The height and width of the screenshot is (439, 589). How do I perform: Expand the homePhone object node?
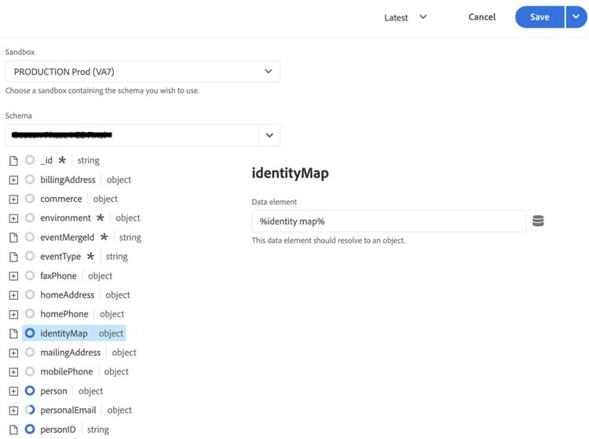[13, 314]
